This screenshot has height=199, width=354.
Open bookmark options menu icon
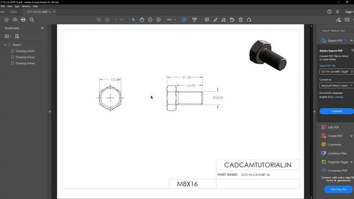(8, 36)
